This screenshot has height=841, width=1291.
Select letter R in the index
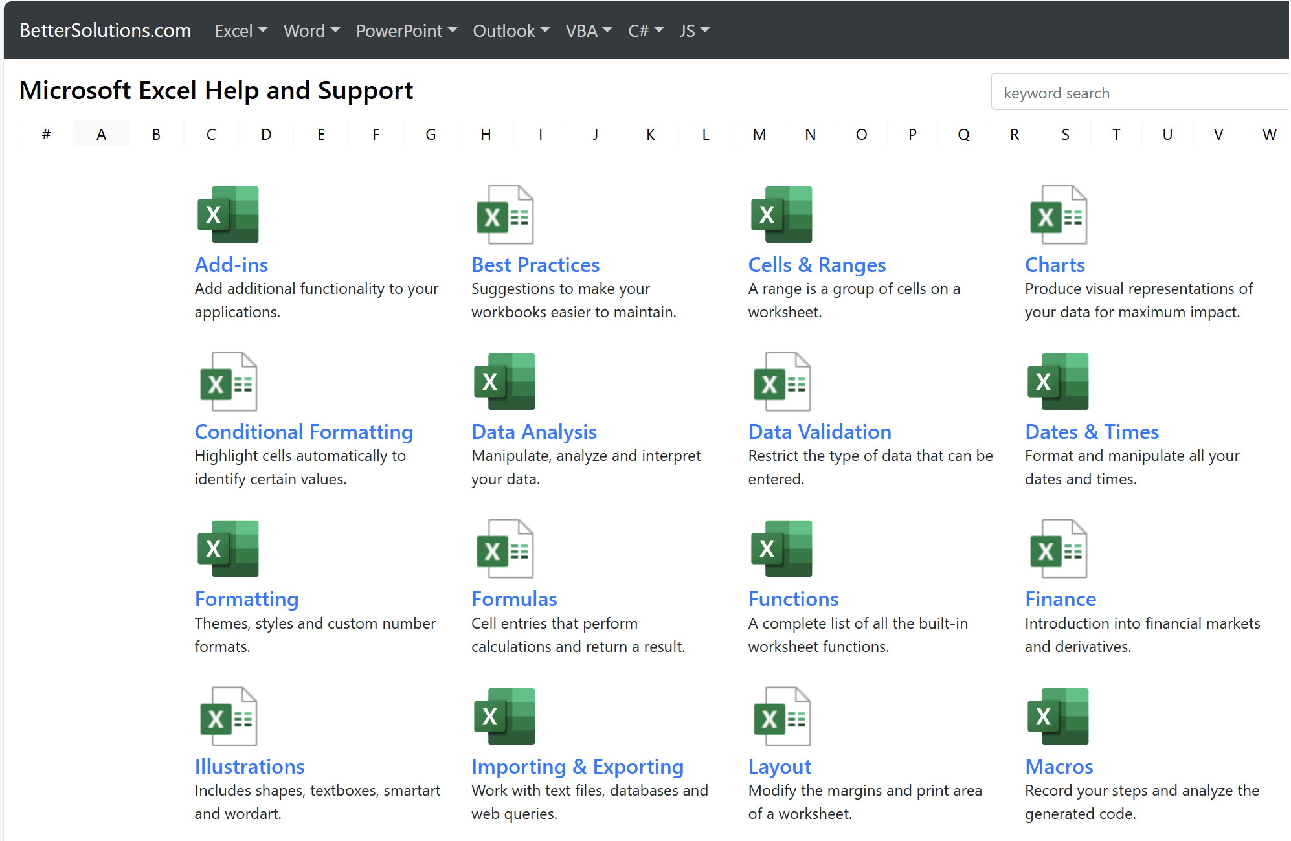pyautogui.click(x=1014, y=134)
